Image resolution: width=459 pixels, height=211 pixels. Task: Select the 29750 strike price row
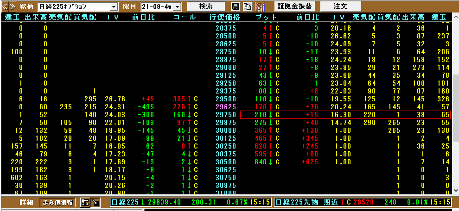226,114
